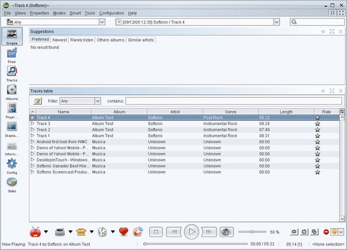Image resolution: width=347 pixels, height=250 pixels.
Task: Click the column selector icon beside Rate
Action: point(342,112)
